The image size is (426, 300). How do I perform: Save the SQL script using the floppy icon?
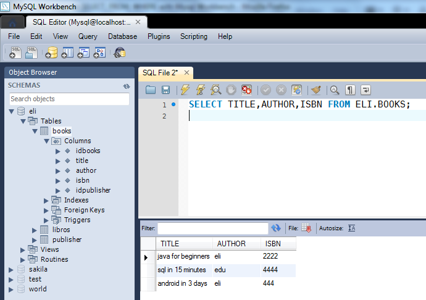165,90
